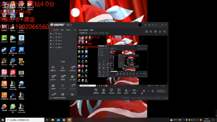217x122 pixels.
Task: Toggle lock on 文本 3 source
Action: pos(54,37)
